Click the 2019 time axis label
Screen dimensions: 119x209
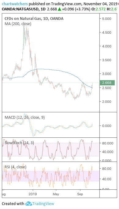tap(33, 194)
